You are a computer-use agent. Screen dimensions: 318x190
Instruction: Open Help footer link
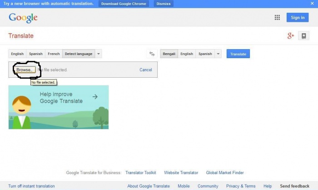click(x=268, y=186)
